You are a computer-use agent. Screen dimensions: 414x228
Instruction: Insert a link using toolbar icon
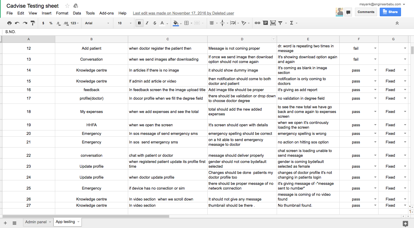point(257,23)
